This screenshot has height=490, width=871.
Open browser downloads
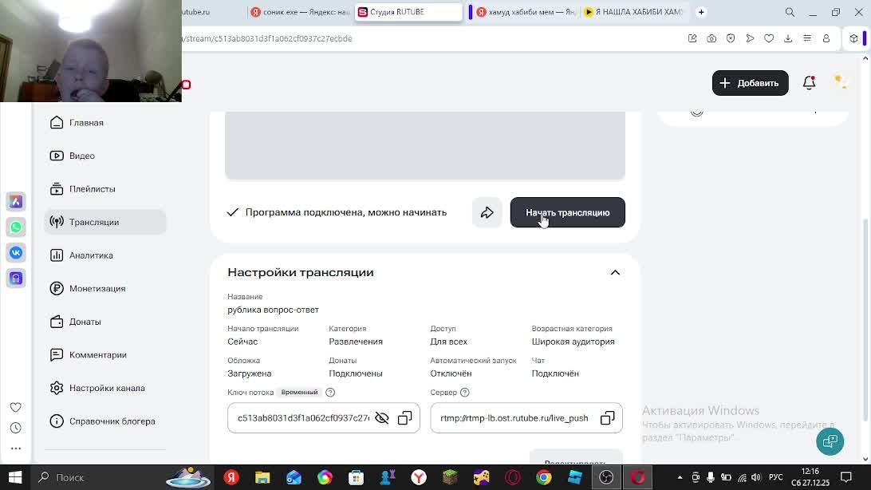[x=788, y=38]
